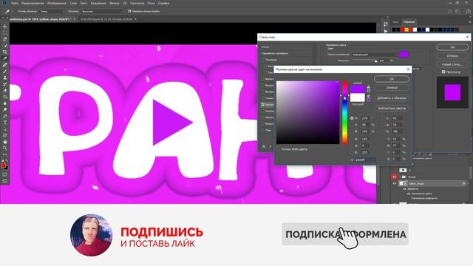473x266 pixels.
Task: Select the Eyedropper tool in the toolbar
Action: [x=5, y=58]
